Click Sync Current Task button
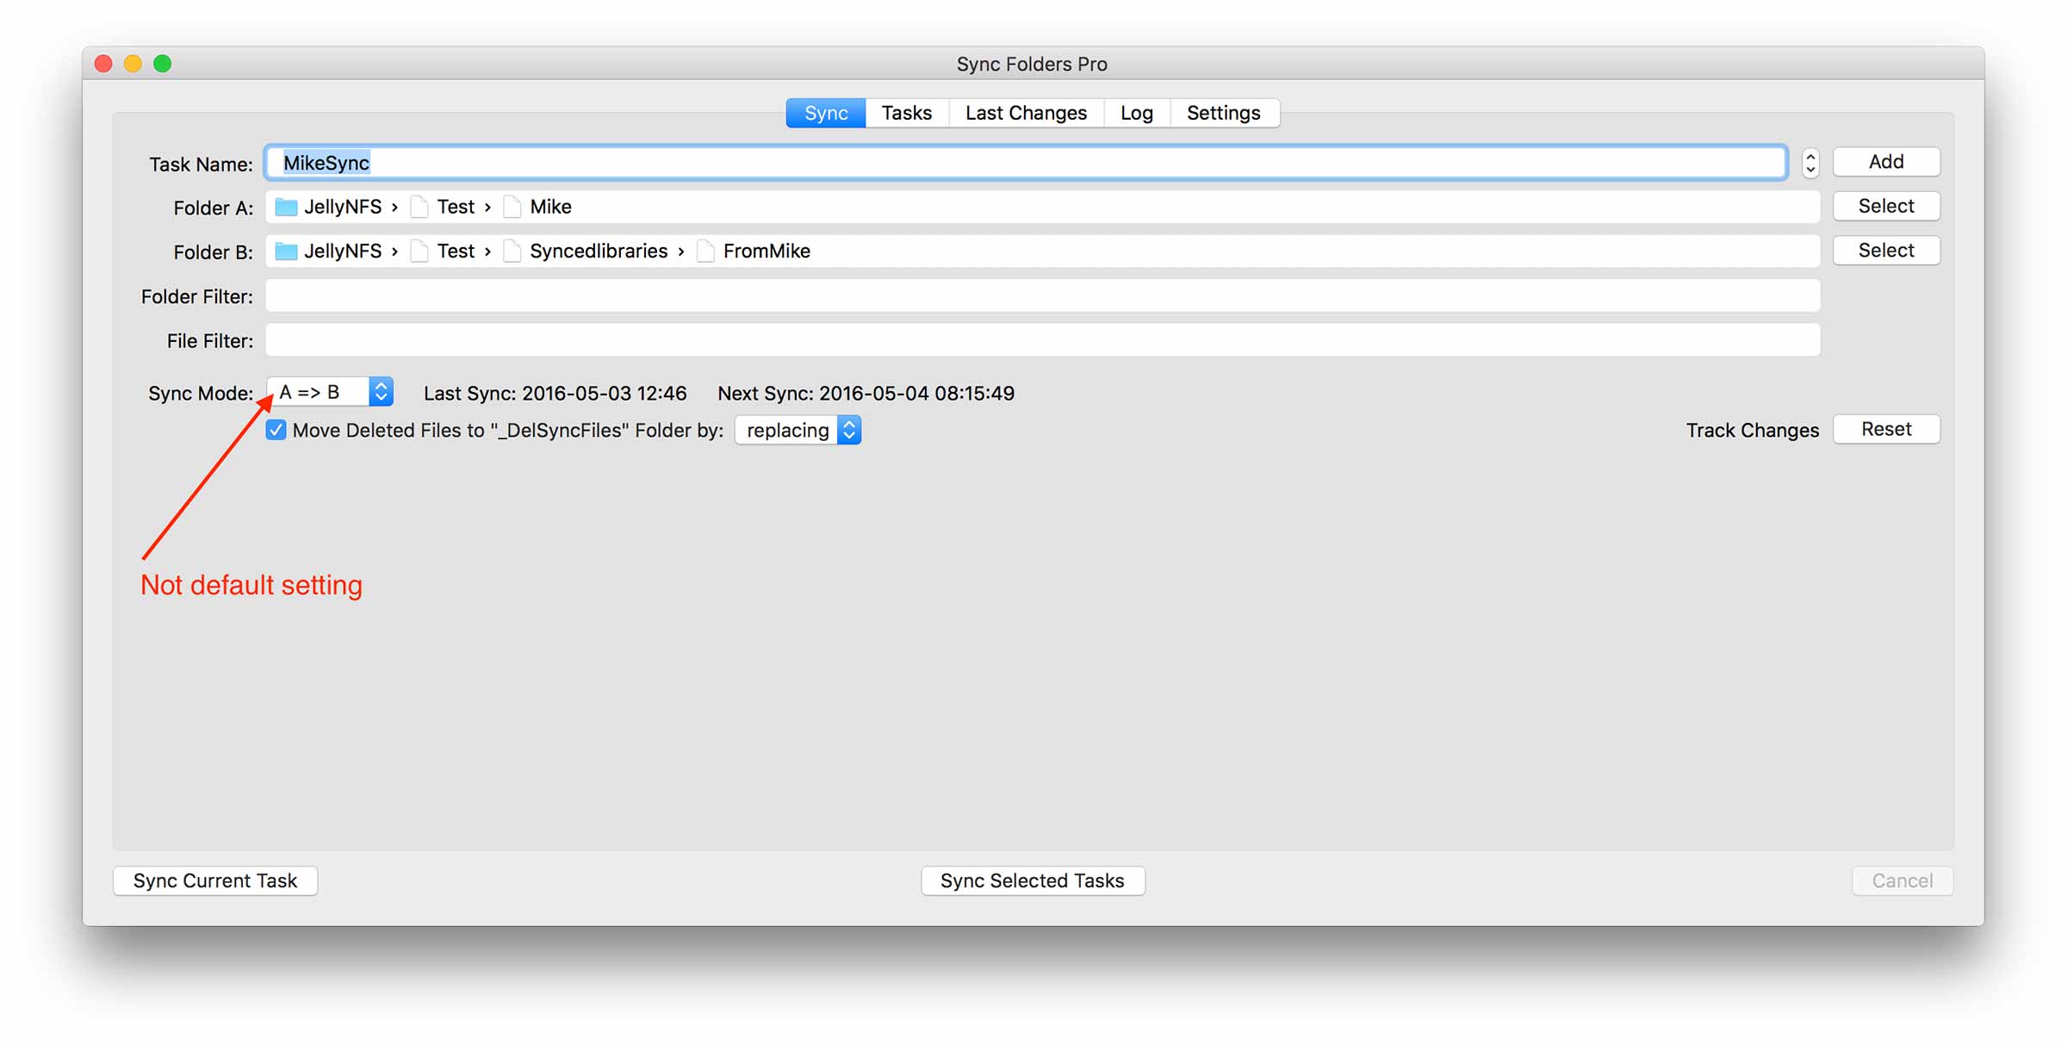 point(215,880)
